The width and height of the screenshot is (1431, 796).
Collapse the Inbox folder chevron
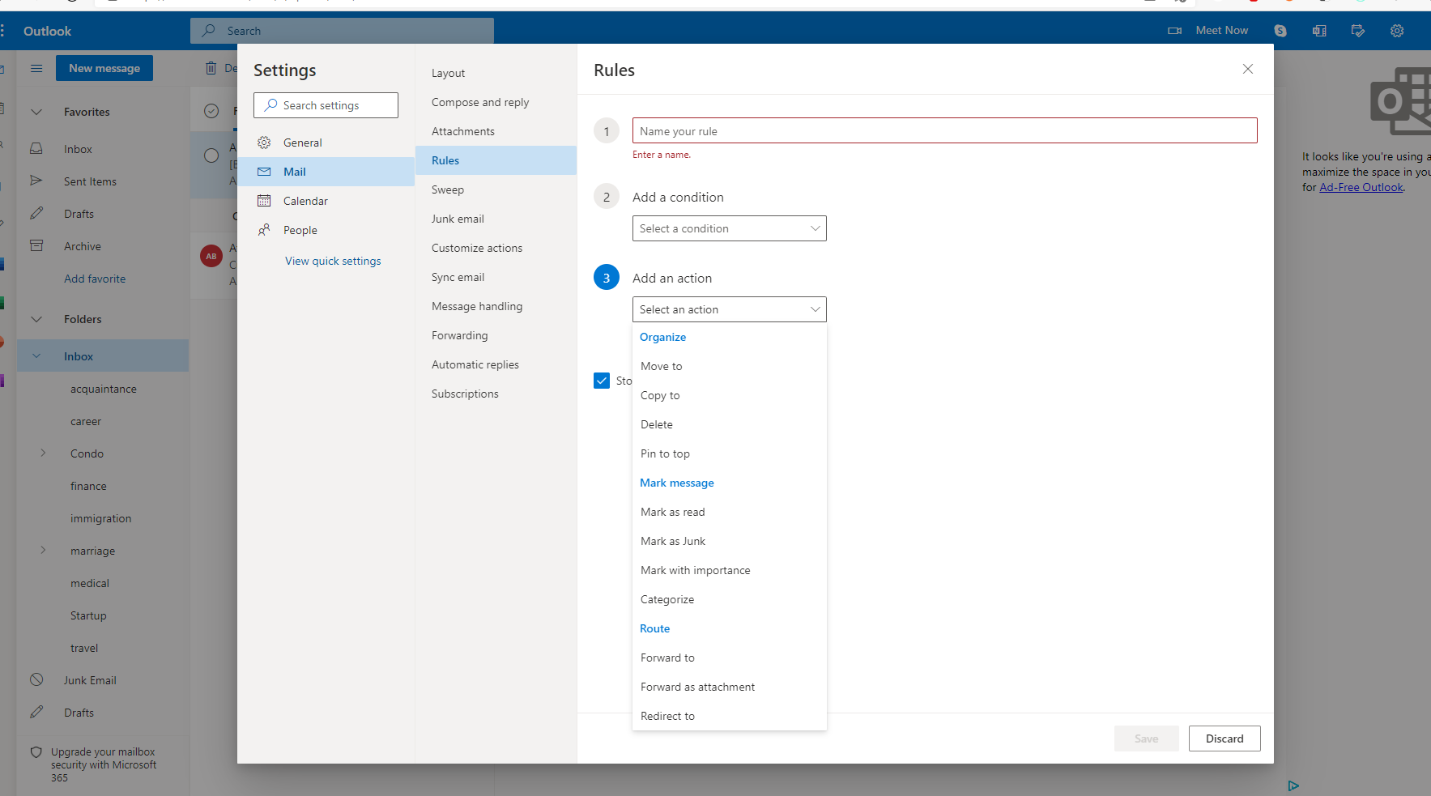coord(36,355)
